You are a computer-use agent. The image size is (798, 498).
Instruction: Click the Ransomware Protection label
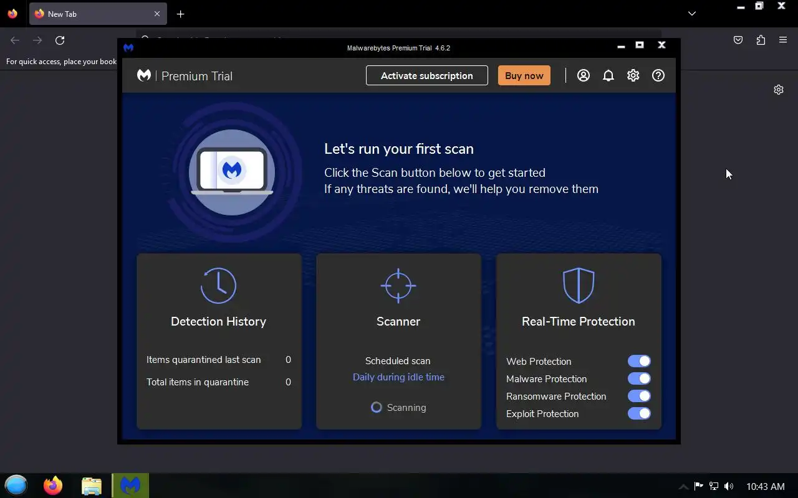556,396
